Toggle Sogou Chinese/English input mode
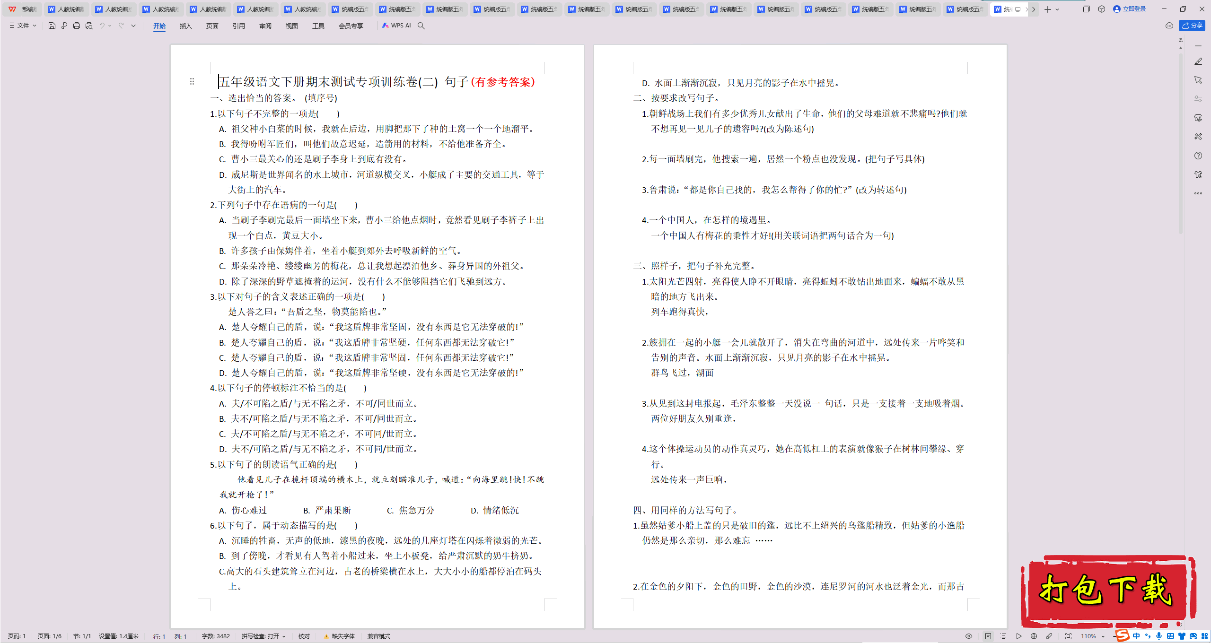The image size is (1211, 643). click(1136, 636)
